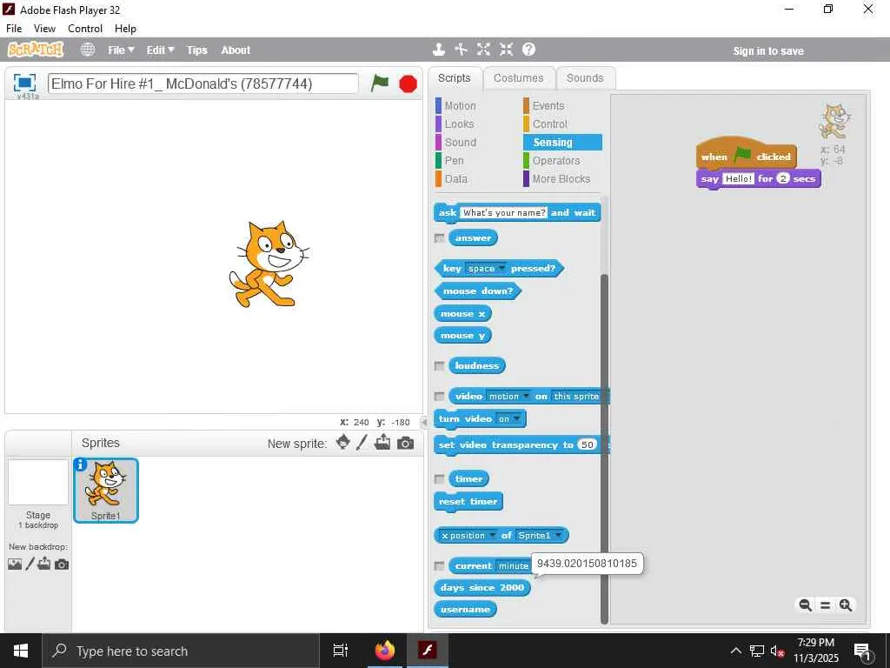Zoom in the scripts area
This screenshot has height=668, width=890.
point(846,605)
